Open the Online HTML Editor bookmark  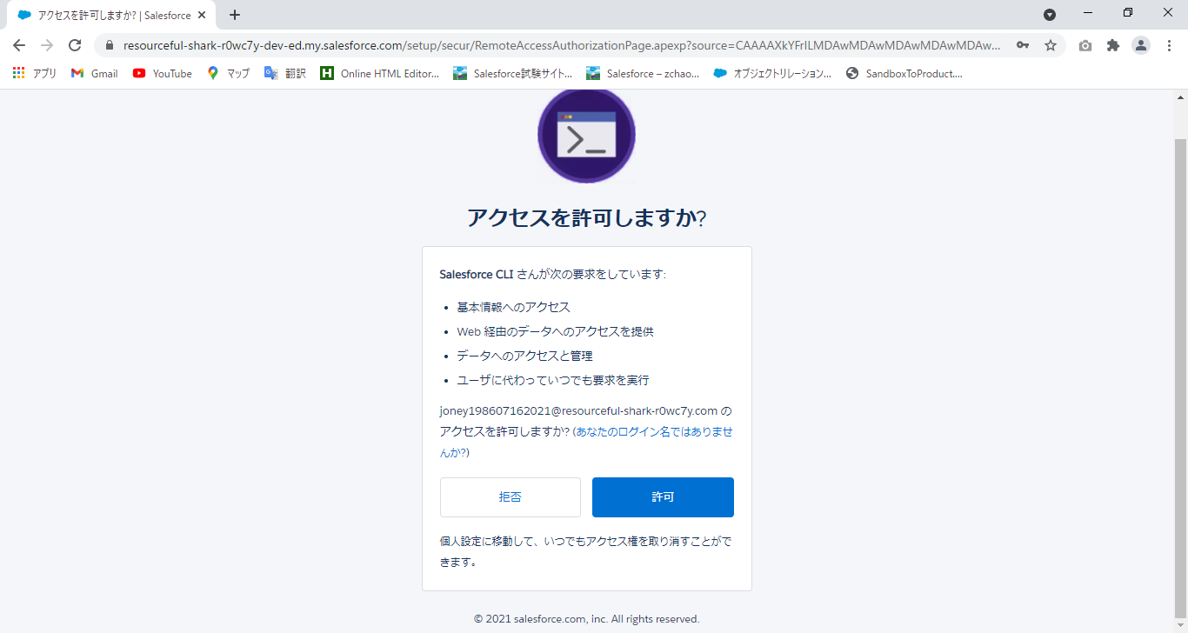pos(380,73)
